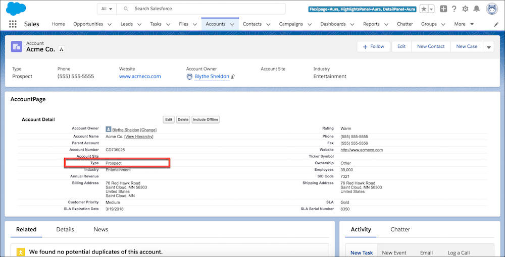Click the Search Salesforce field

tap(201, 9)
